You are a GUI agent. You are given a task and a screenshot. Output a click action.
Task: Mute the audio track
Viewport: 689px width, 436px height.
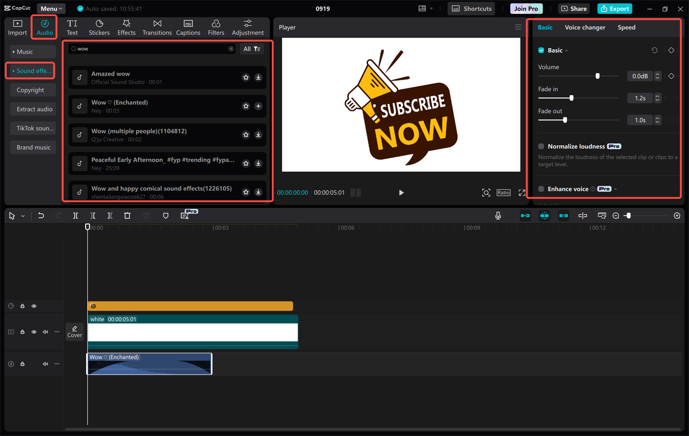click(x=45, y=363)
